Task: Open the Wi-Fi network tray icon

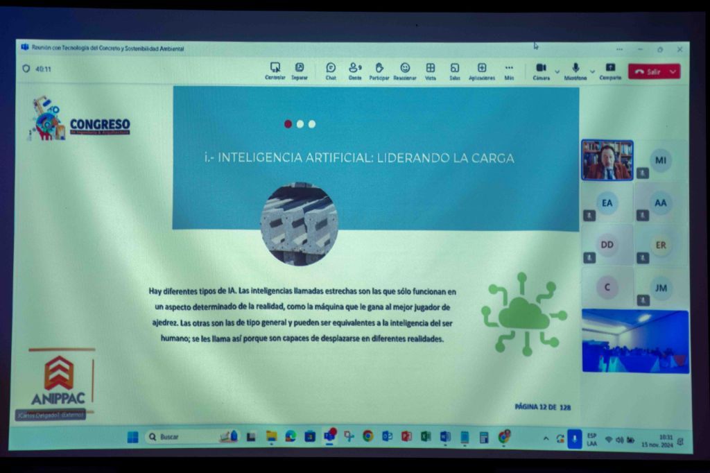Action: [609, 440]
